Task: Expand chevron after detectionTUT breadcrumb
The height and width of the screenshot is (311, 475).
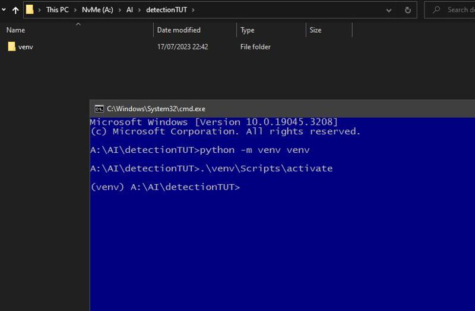Action: coord(193,10)
